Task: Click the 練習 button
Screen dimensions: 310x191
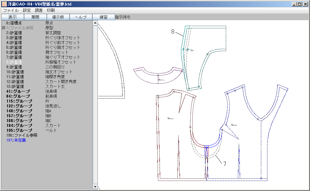Action: 103,17
